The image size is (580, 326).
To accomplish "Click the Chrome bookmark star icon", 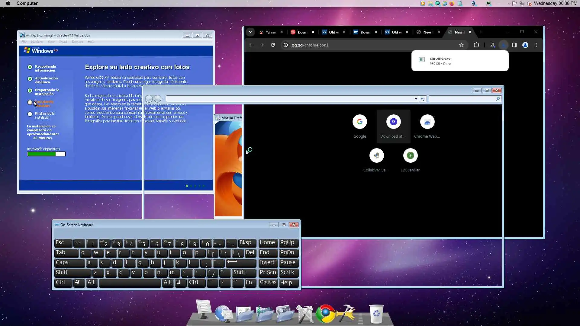I will click(461, 45).
